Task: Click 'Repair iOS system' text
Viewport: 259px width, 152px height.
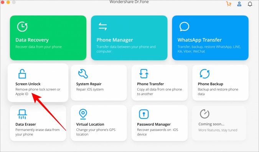Action: [90, 89]
